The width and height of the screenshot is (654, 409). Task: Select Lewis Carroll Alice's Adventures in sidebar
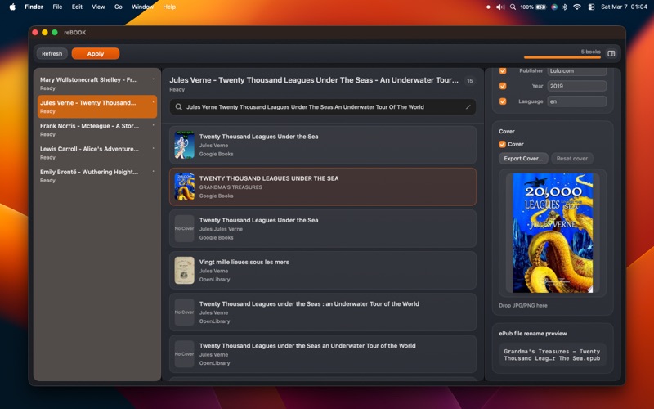[96, 152]
